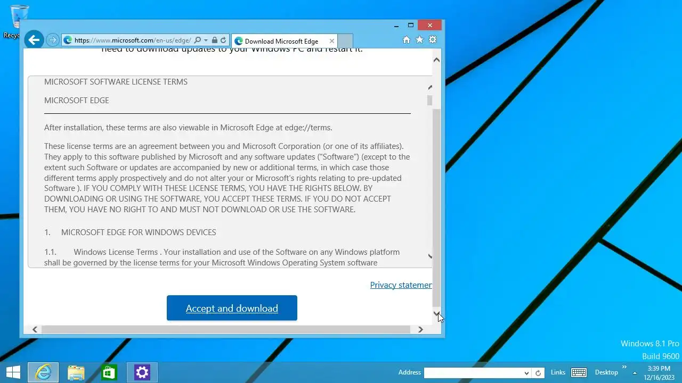Click the license box scroll up arrow
682x383 pixels.
click(430, 87)
